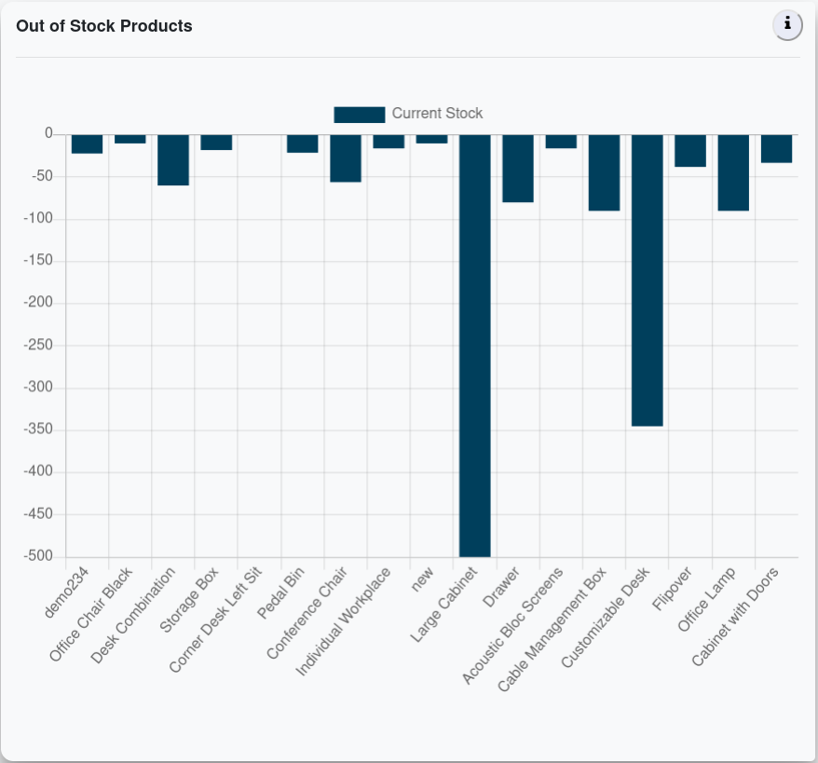This screenshot has height=763, width=818.
Task: Select the Office Chair Black bar
Action: [x=130, y=139]
